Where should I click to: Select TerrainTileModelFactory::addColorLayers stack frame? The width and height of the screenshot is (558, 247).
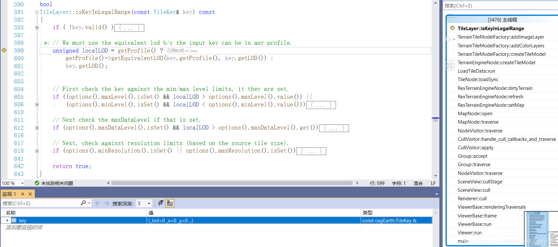pyautogui.click(x=501, y=46)
